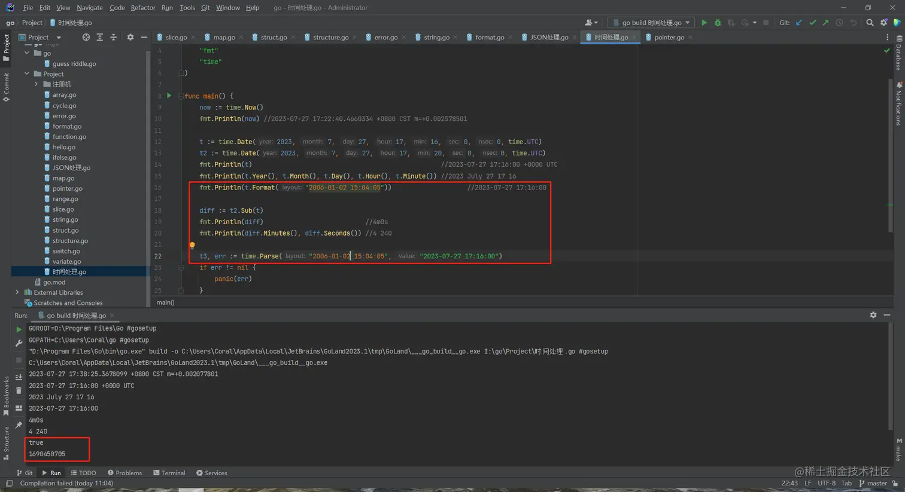Collapse the Project folder

click(x=27, y=74)
